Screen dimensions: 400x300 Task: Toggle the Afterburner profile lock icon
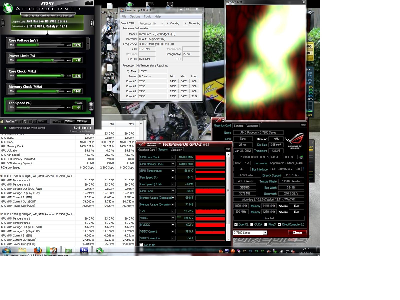tap(2, 121)
